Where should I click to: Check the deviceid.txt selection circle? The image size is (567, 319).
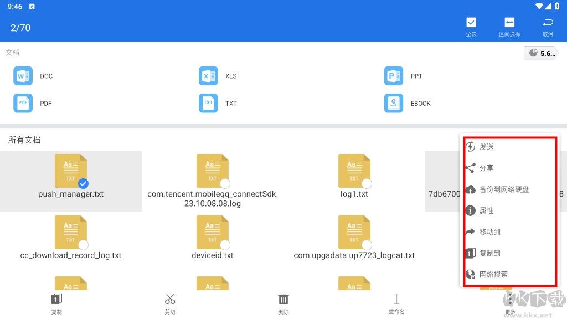[225, 245]
